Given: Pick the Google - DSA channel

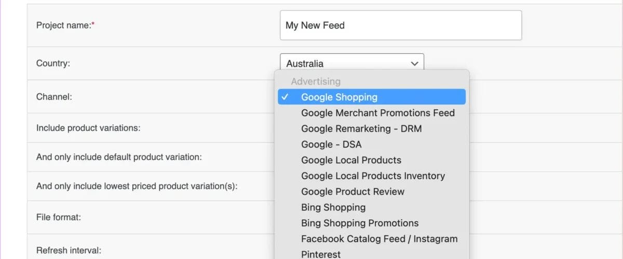Looking at the screenshot, I should point(331,145).
